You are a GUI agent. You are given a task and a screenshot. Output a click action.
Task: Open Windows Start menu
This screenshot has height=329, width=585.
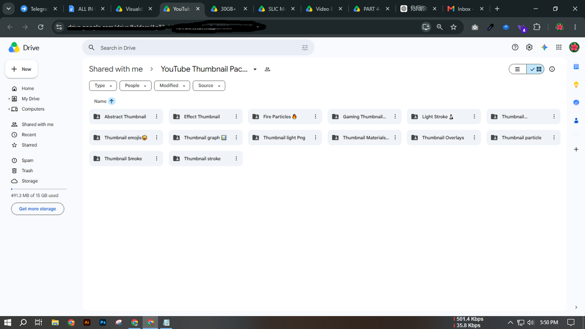click(8, 322)
